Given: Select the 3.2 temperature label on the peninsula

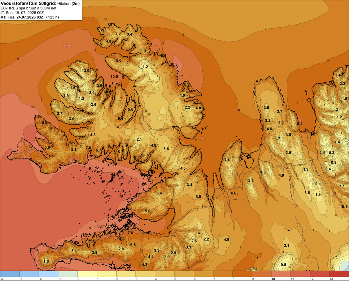Looking at the screenshot, I should point(227,159).
